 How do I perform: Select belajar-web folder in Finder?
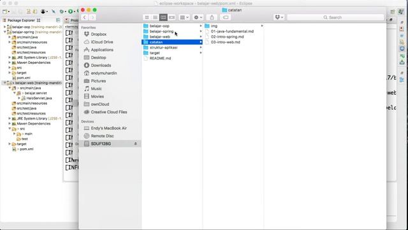(x=172, y=37)
